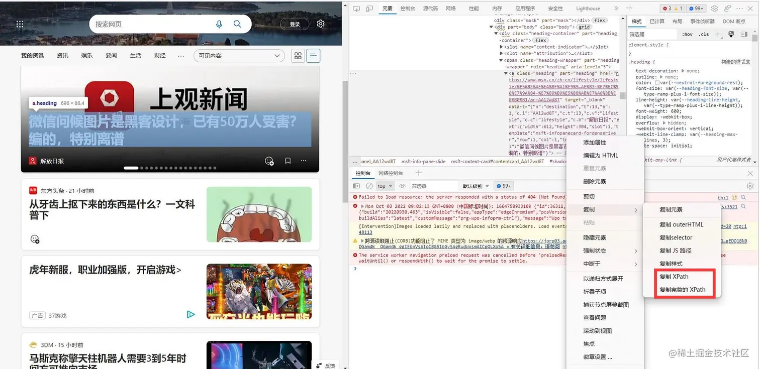Click the eye live expression icon
This screenshot has height=369, width=760.
pos(402,186)
